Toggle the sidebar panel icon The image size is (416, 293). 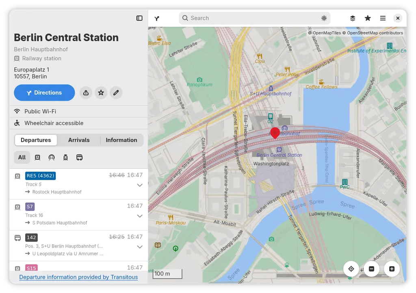[x=139, y=18]
